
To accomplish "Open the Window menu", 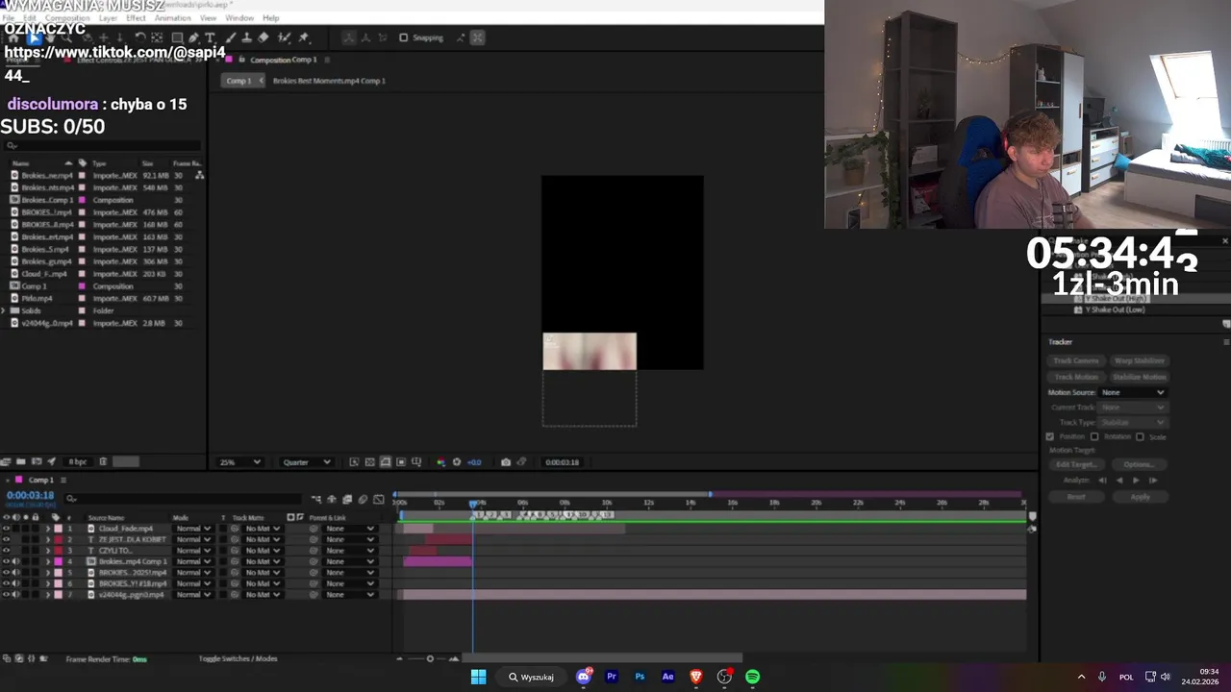I will pyautogui.click(x=239, y=18).
